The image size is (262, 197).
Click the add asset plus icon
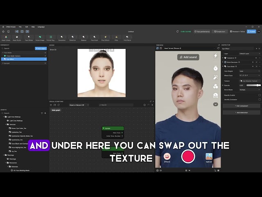[45, 113]
